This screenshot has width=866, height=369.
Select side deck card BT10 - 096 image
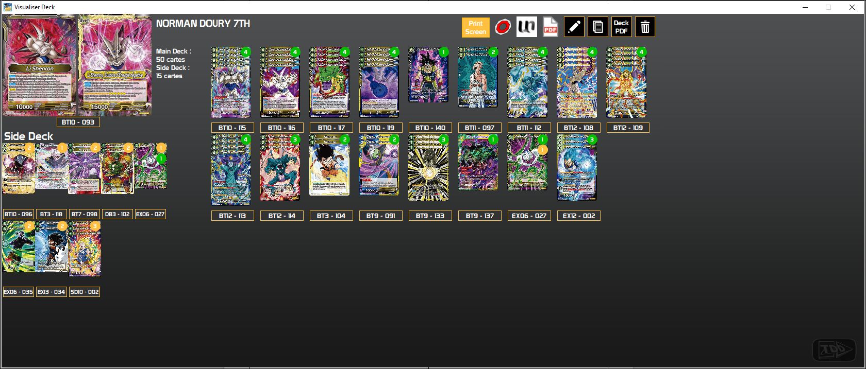(x=19, y=168)
